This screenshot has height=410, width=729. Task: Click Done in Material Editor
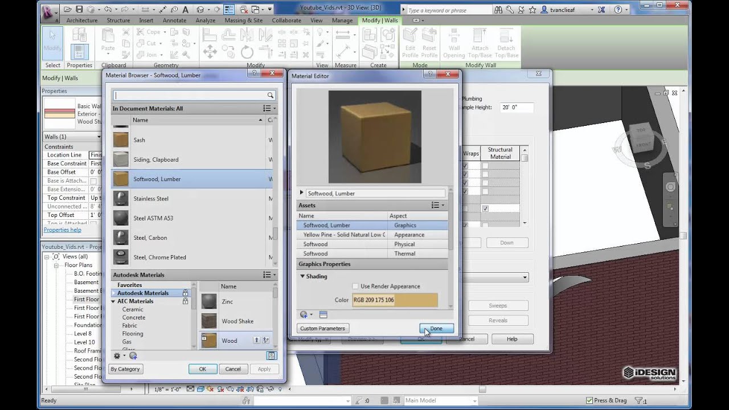coord(437,329)
